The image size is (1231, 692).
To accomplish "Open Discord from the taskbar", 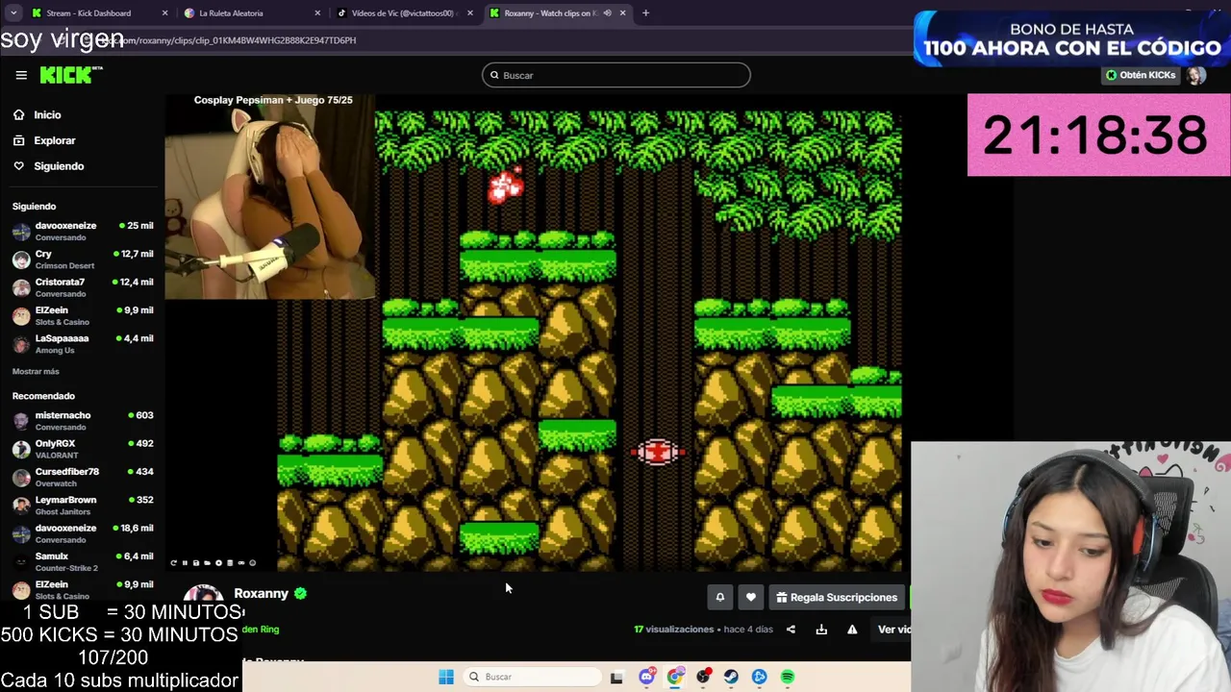I will click(646, 677).
